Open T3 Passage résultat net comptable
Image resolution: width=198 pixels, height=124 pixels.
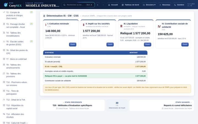[18, 26]
